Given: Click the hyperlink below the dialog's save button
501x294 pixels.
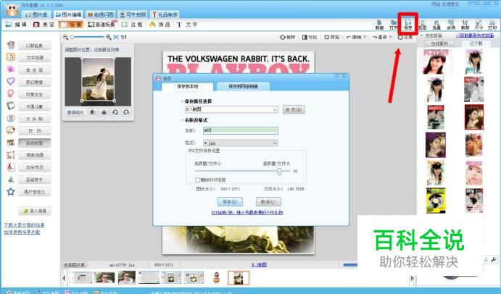Looking at the screenshot, I should (x=247, y=212).
